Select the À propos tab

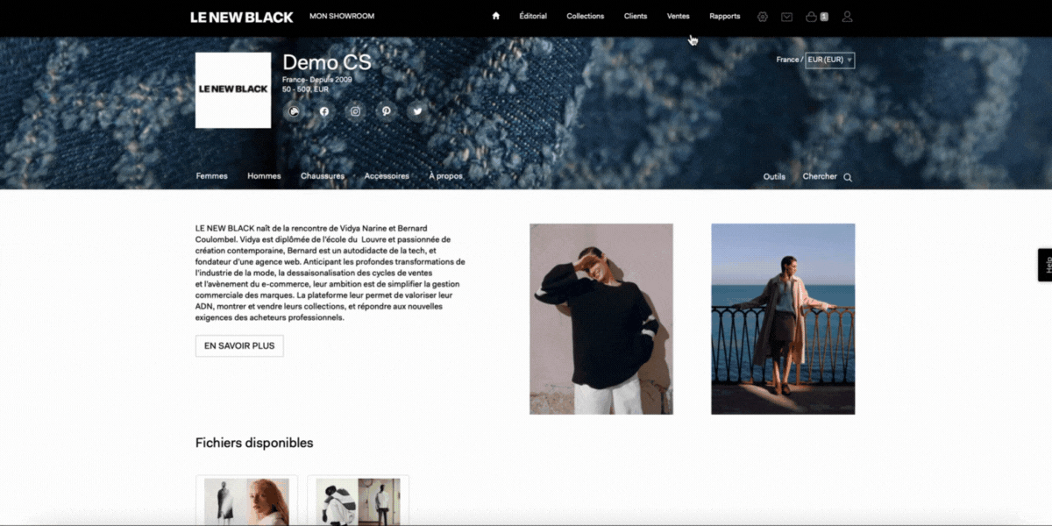click(x=445, y=176)
